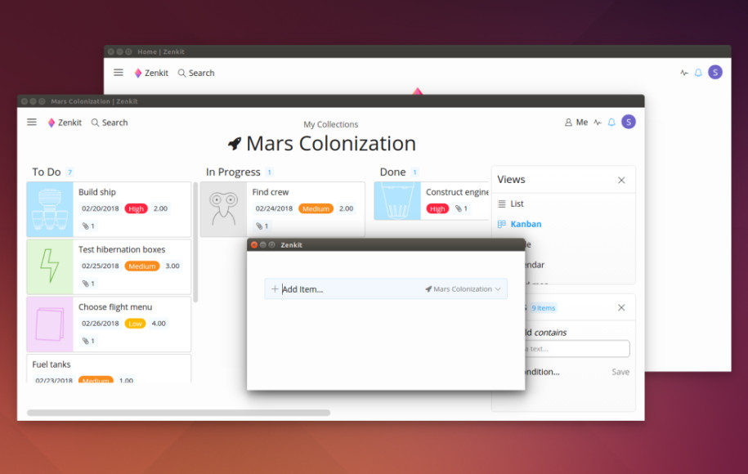
Task: Click the 9 items badge
Action: point(544,308)
